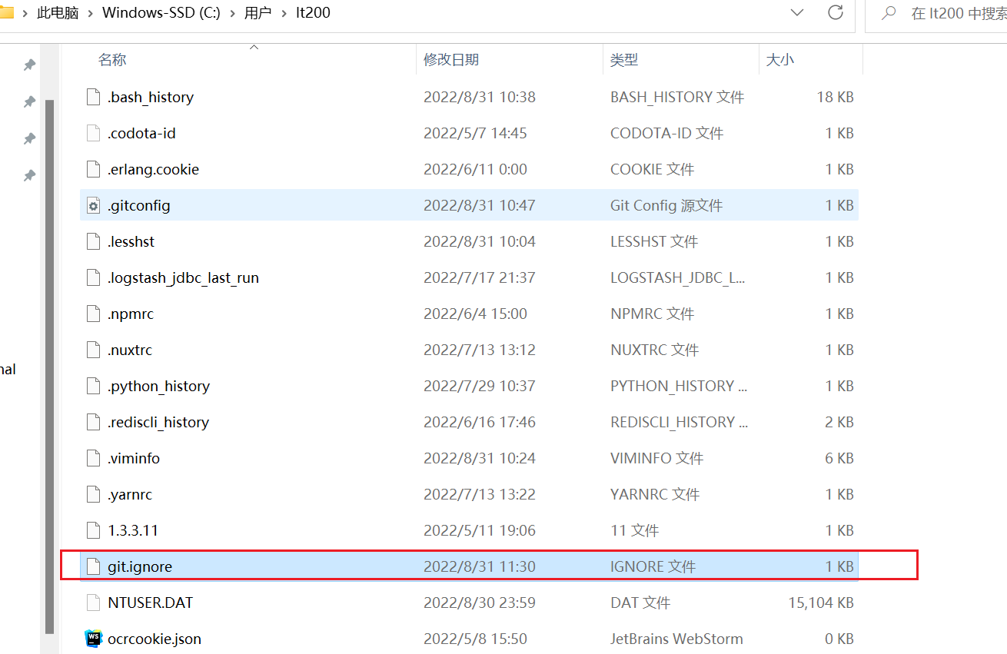Click the search box 在 lt200 中搜索
Image resolution: width=1007 pixels, height=654 pixels.
pyautogui.click(x=936, y=14)
